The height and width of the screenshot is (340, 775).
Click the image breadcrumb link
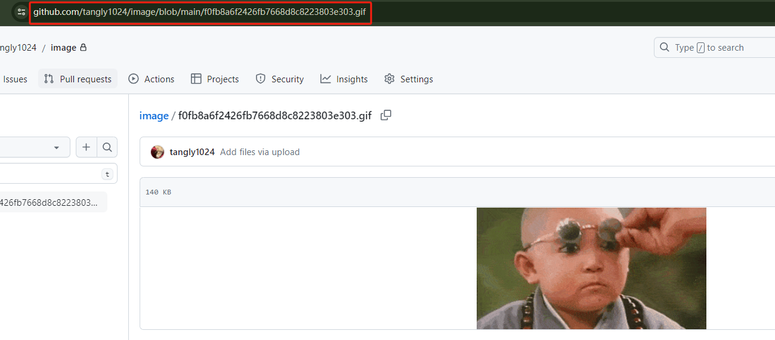(x=154, y=116)
